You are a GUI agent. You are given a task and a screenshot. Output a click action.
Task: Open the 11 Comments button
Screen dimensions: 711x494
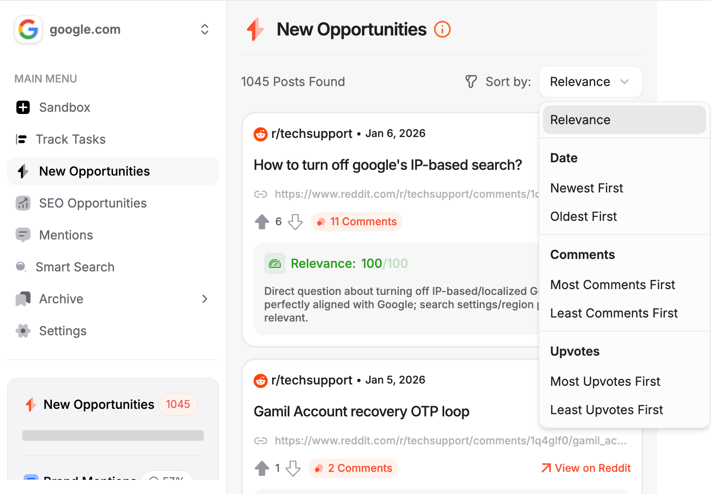coord(357,222)
